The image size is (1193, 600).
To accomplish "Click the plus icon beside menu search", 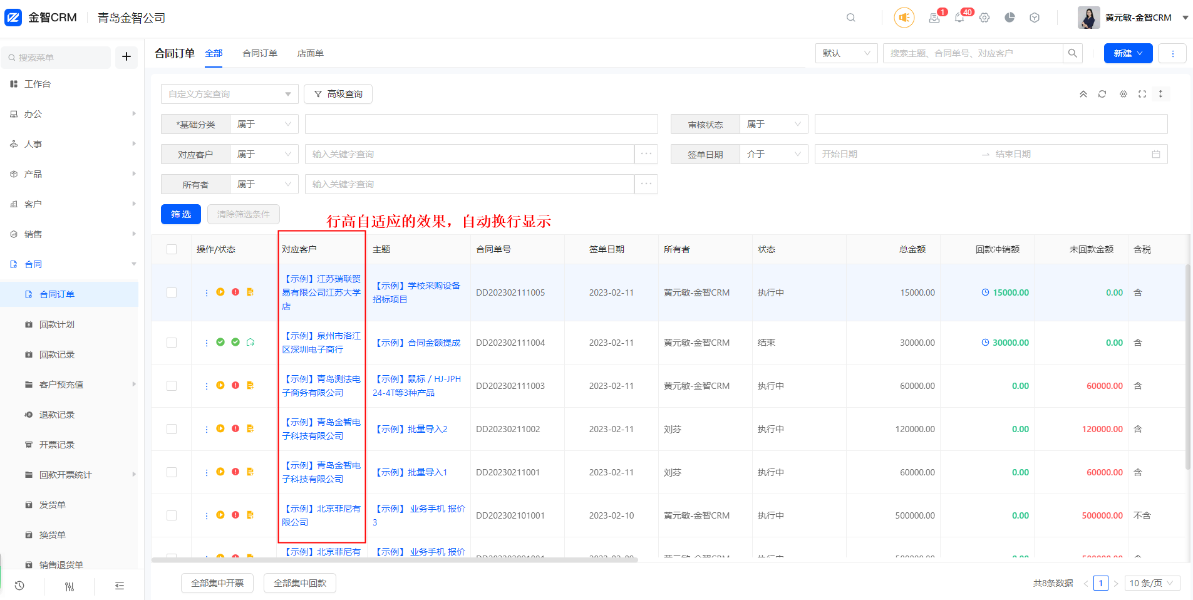I will coord(127,57).
